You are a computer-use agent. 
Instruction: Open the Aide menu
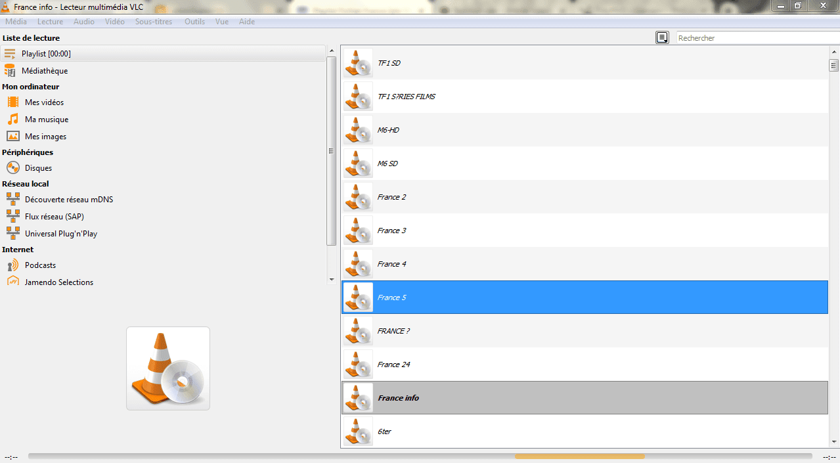click(x=247, y=22)
